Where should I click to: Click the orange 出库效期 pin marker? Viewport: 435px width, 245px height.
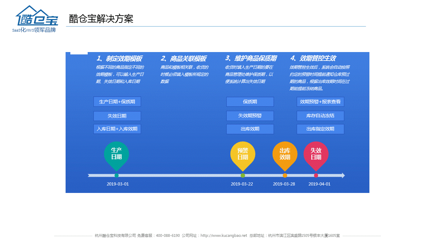click(285, 154)
